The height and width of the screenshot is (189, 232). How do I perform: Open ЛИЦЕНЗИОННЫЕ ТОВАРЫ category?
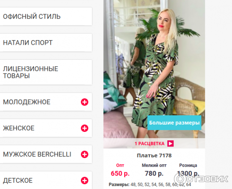tap(46, 72)
